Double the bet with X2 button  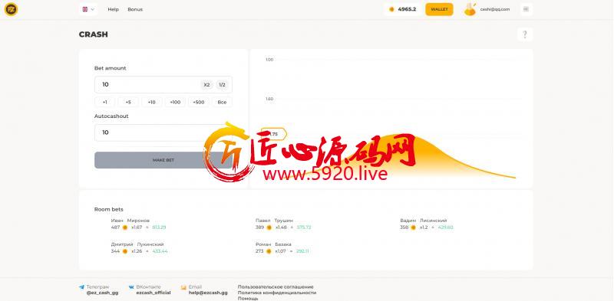click(206, 85)
